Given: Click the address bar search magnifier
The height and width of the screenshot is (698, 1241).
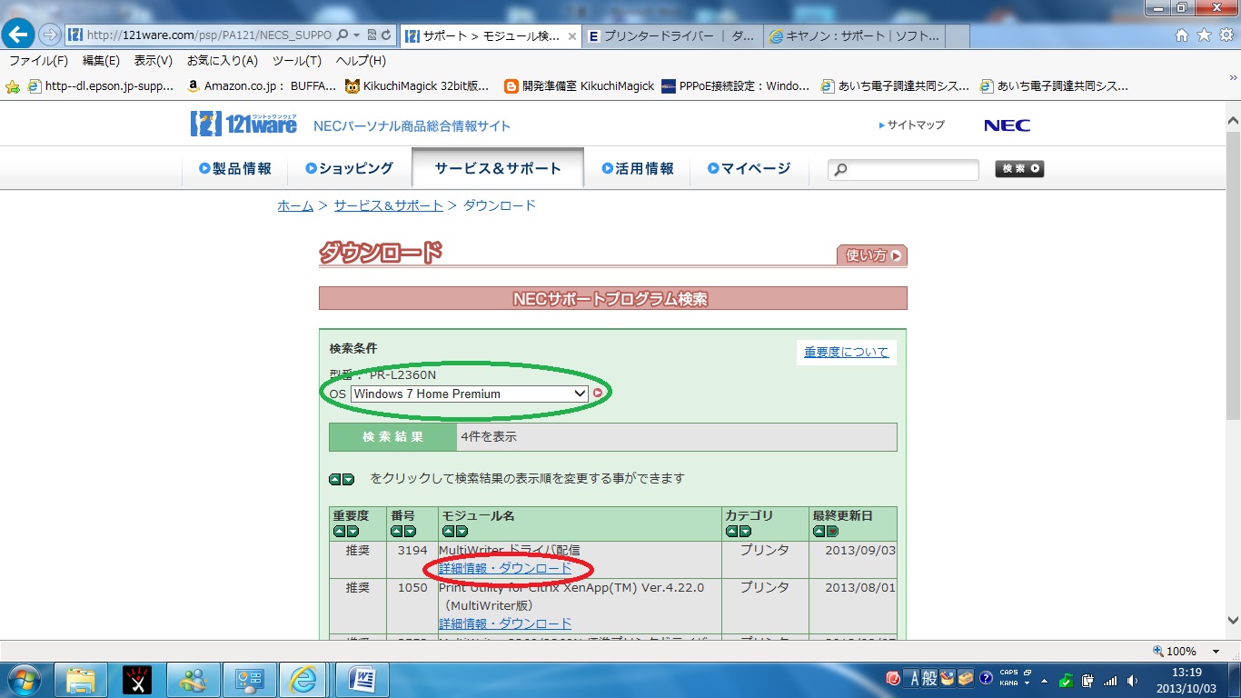Looking at the screenshot, I should click(x=343, y=35).
